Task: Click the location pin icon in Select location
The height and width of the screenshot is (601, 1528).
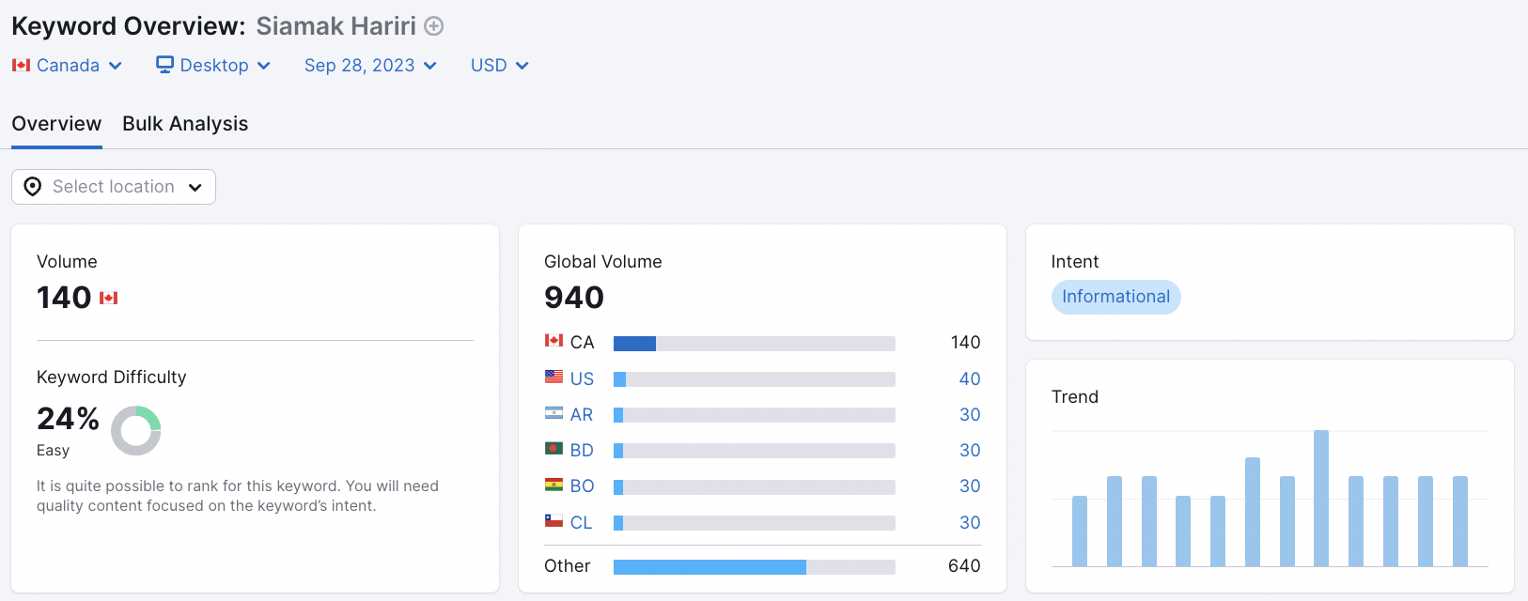Action: pyautogui.click(x=33, y=187)
